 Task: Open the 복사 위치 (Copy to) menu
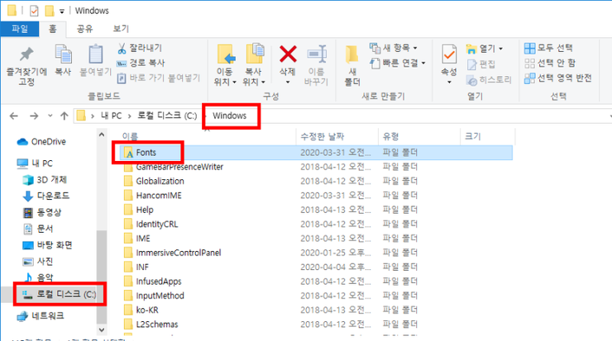[254, 64]
